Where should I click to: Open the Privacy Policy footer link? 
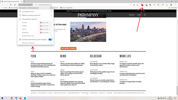[43, 93]
